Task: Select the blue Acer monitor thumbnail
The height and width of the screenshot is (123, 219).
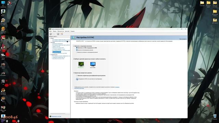Action: (93, 64)
